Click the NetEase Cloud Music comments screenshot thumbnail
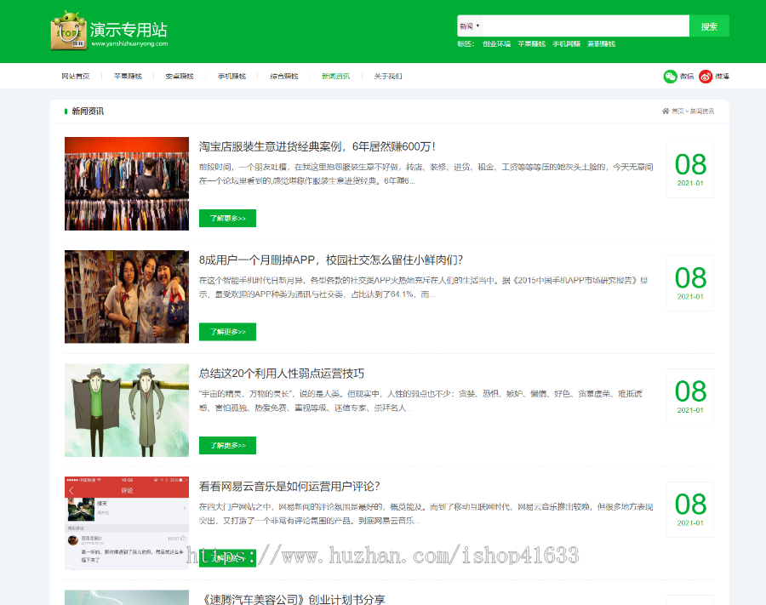Viewport: 766px width, 605px height. pyautogui.click(x=127, y=523)
